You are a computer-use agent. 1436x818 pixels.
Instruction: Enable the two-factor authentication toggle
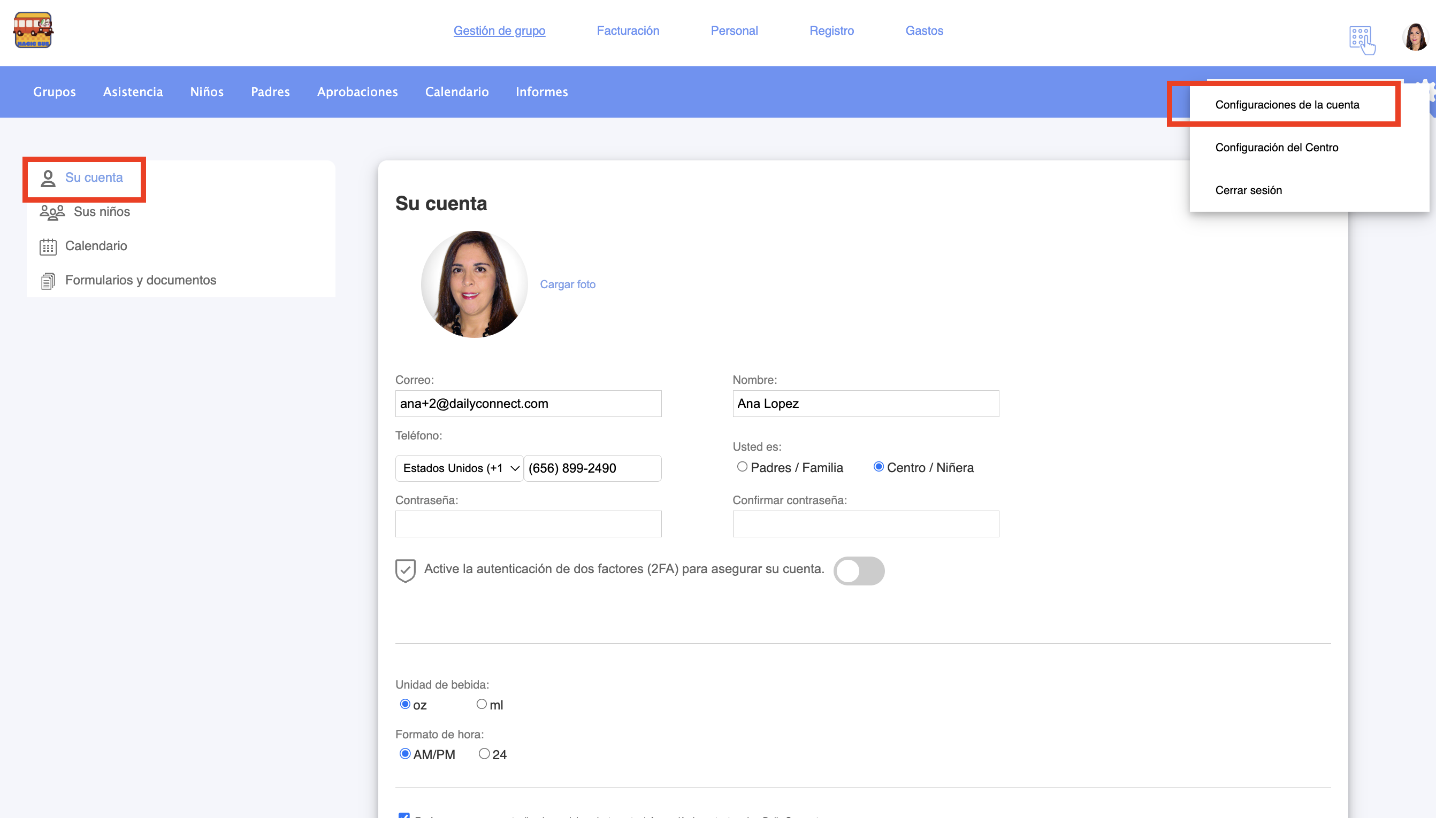[858, 571]
